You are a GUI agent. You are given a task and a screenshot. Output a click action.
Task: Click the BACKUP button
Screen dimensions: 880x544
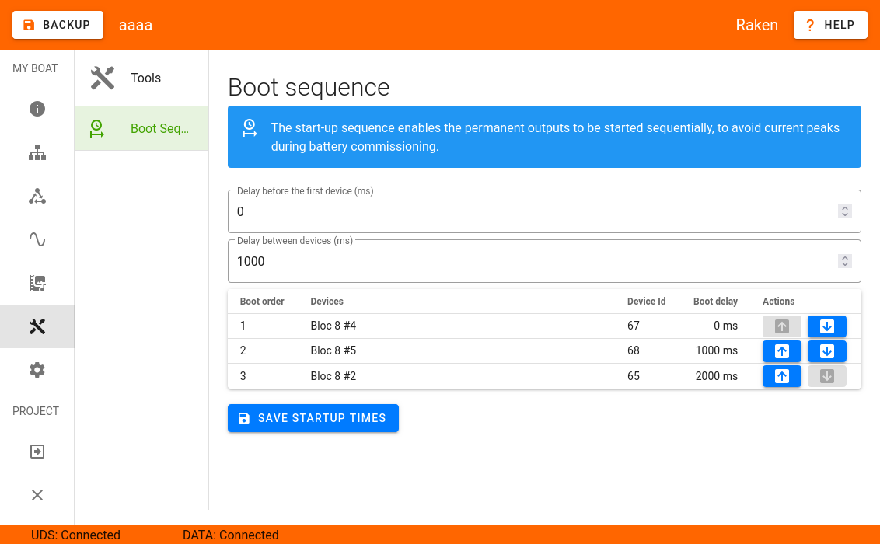pyautogui.click(x=58, y=25)
